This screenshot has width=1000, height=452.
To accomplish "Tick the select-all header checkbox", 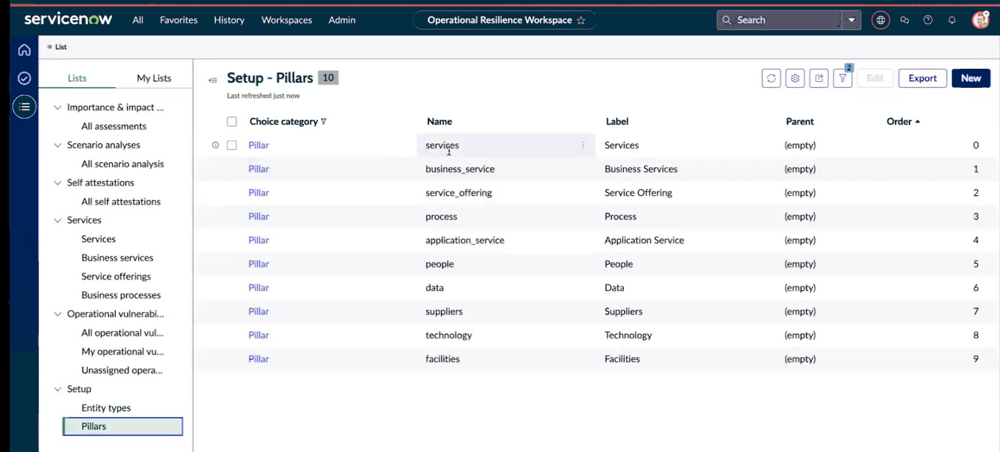I will point(232,121).
